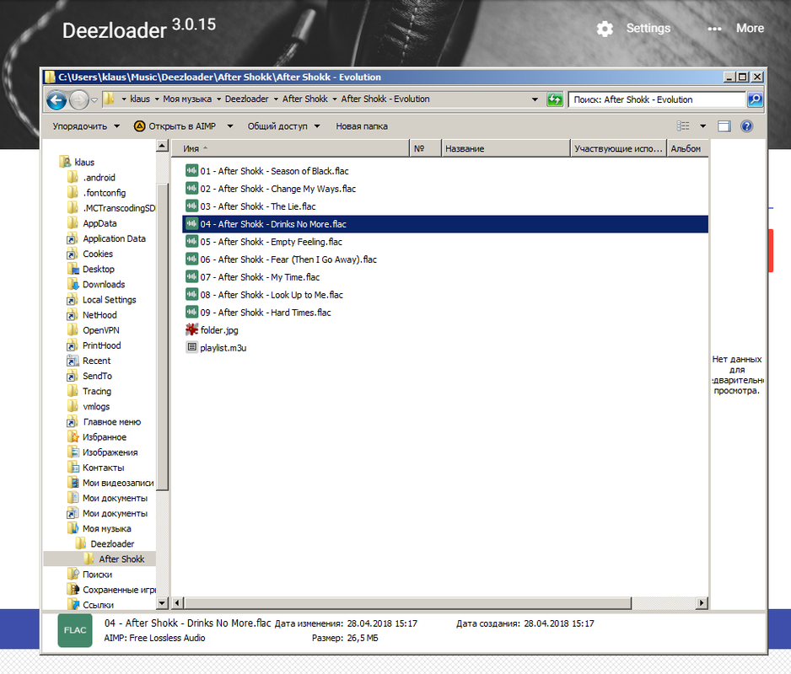Viewport: 791px width, 674px height.
Task: Sort by the № column header
Action: tap(425, 148)
